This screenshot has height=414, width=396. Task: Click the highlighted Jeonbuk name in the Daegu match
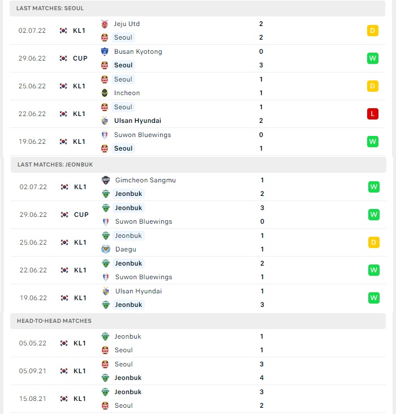128,236
